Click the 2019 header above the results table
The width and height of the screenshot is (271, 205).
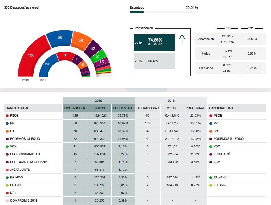(98, 101)
